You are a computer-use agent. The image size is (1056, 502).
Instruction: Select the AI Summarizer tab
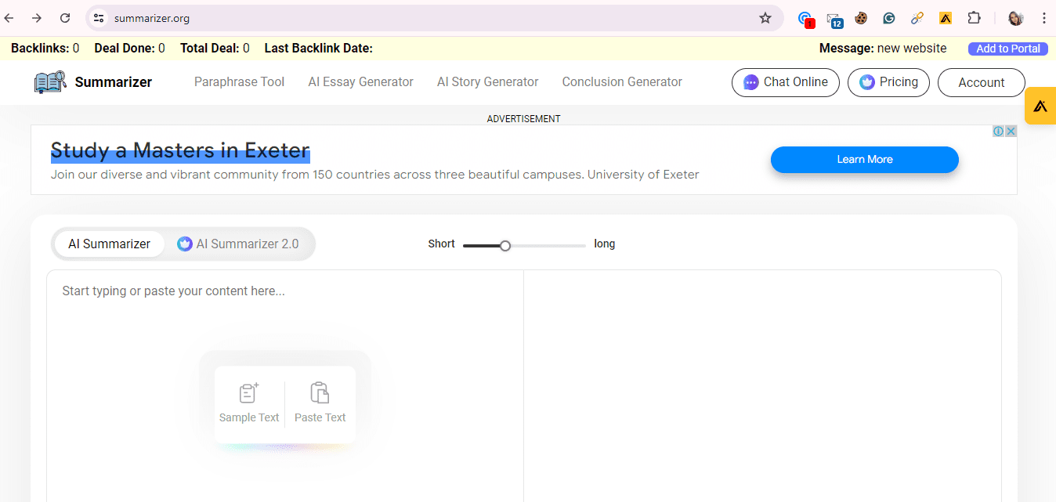click(x=109, y=244)
